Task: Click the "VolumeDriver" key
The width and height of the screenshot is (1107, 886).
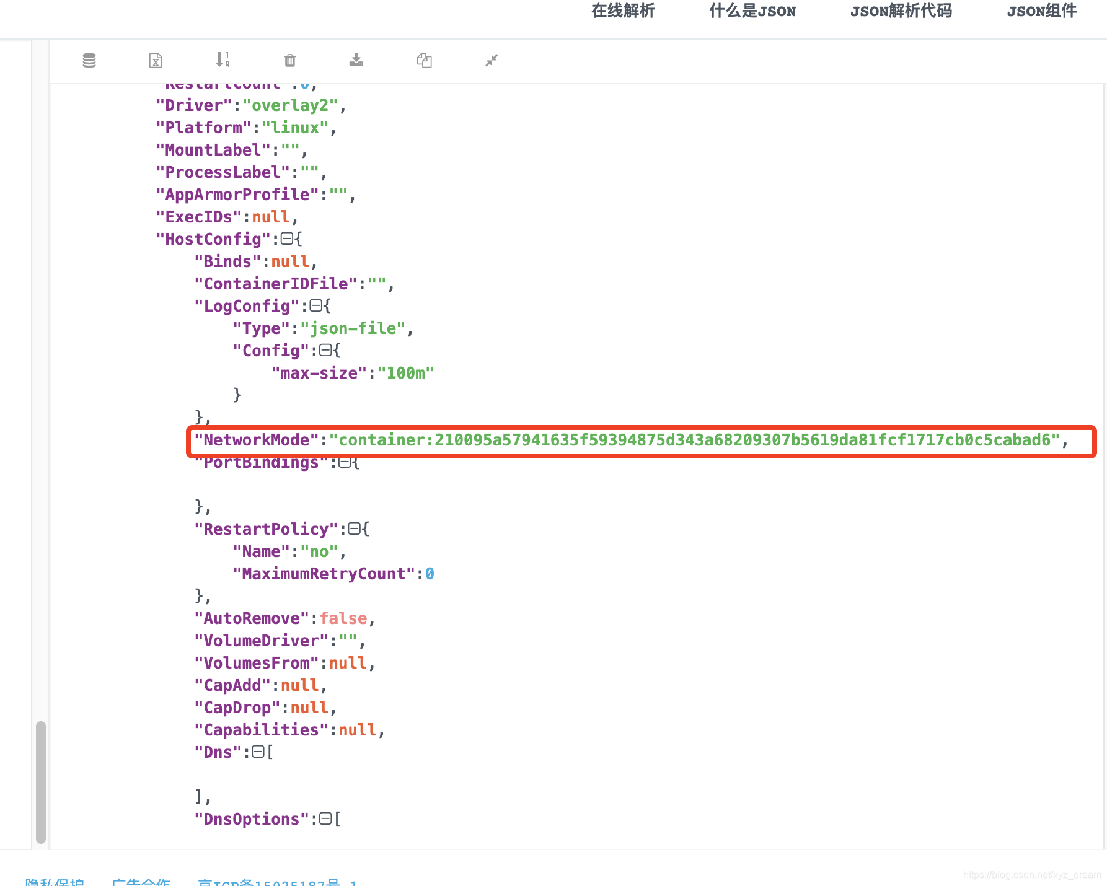Action: click(261, 641)
